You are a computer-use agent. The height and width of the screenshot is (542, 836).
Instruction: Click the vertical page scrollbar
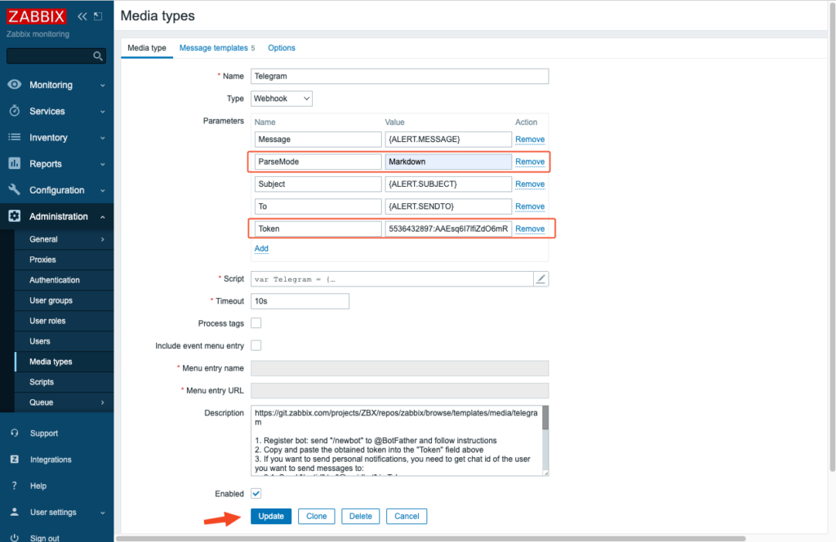[832, 238]
